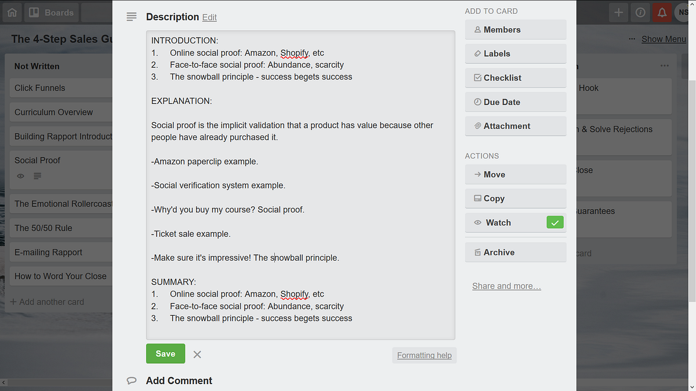Image resolution: width=696 pixels, height=391 pixels.
Task: Click the plus create icon in header
Action: point(619,12)
